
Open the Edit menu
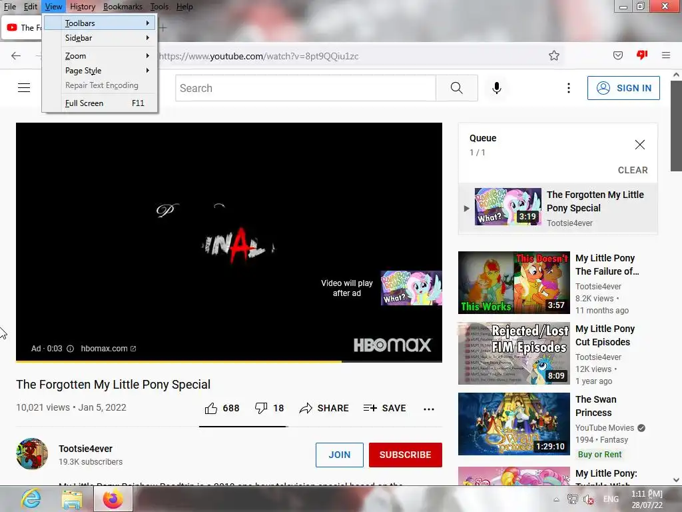tap(31, 7)
